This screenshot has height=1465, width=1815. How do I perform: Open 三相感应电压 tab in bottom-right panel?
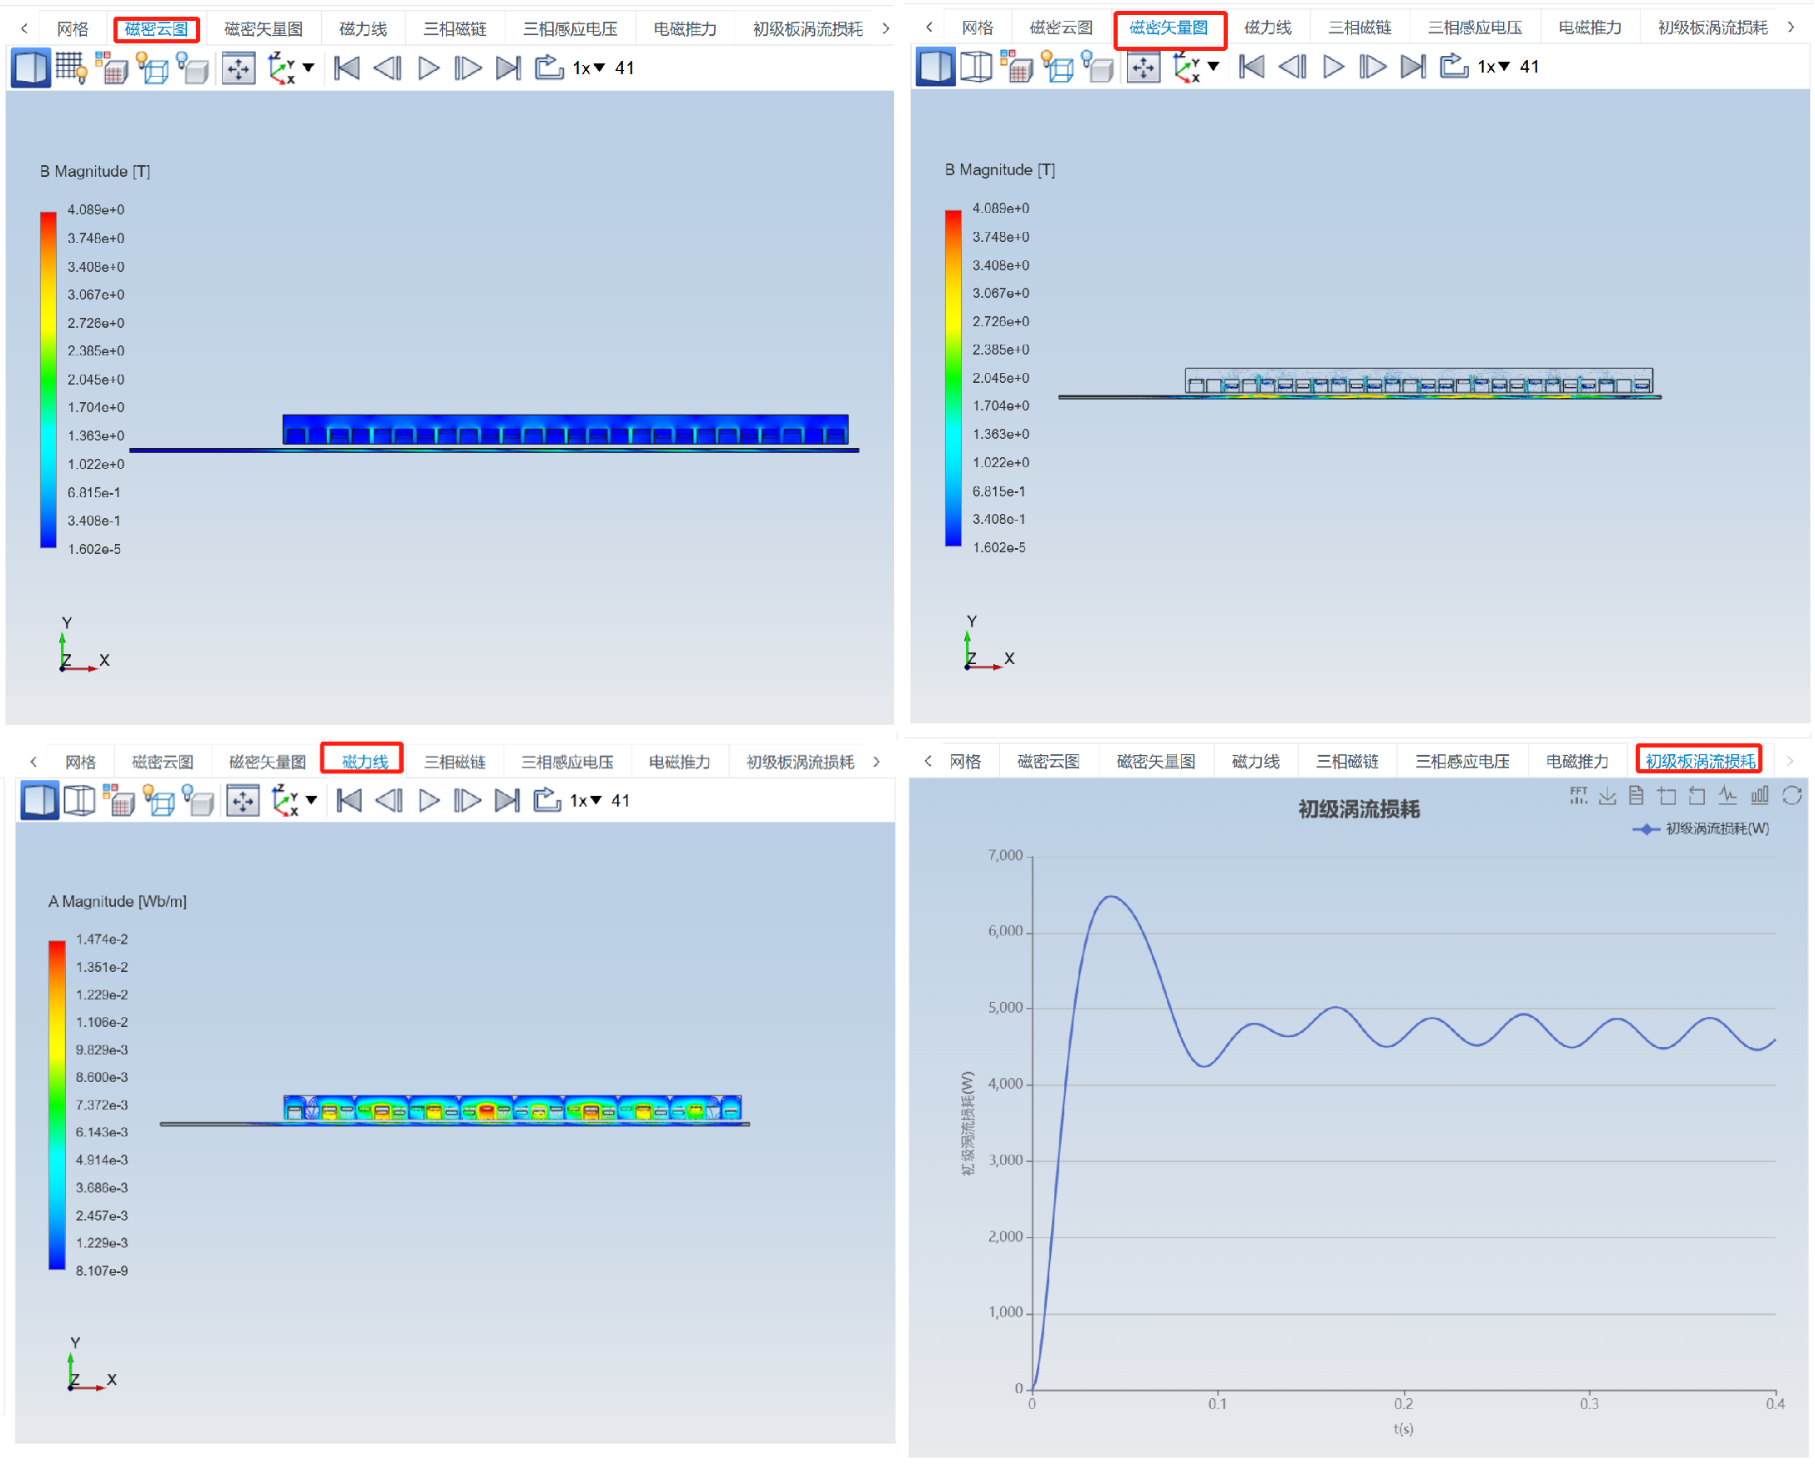pos(1462,761)
